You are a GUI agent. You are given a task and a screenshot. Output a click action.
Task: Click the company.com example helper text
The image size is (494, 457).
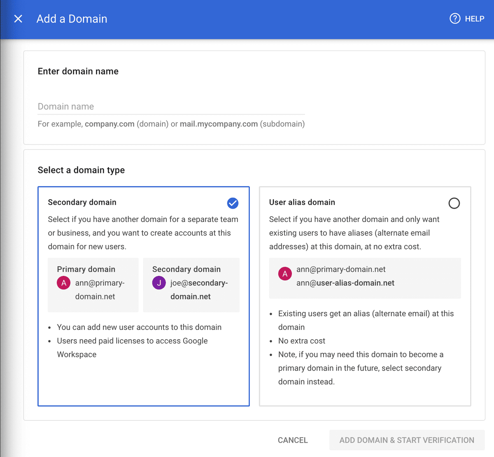(x=110, y=124)
